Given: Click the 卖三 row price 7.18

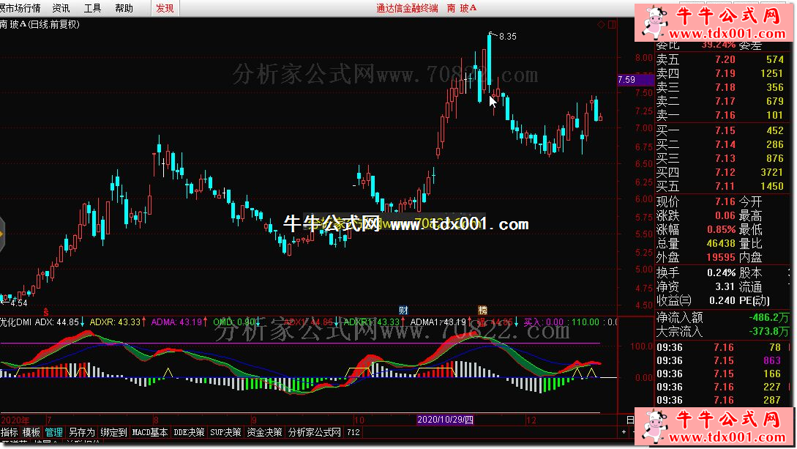Looking at the screenshot, I should pyautogui.click(x=725, y=87).
